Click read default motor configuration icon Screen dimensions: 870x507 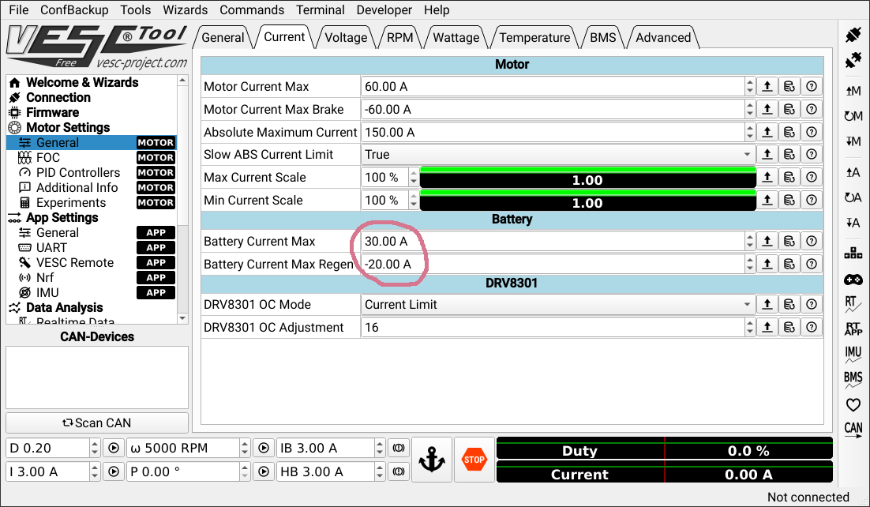853,116
